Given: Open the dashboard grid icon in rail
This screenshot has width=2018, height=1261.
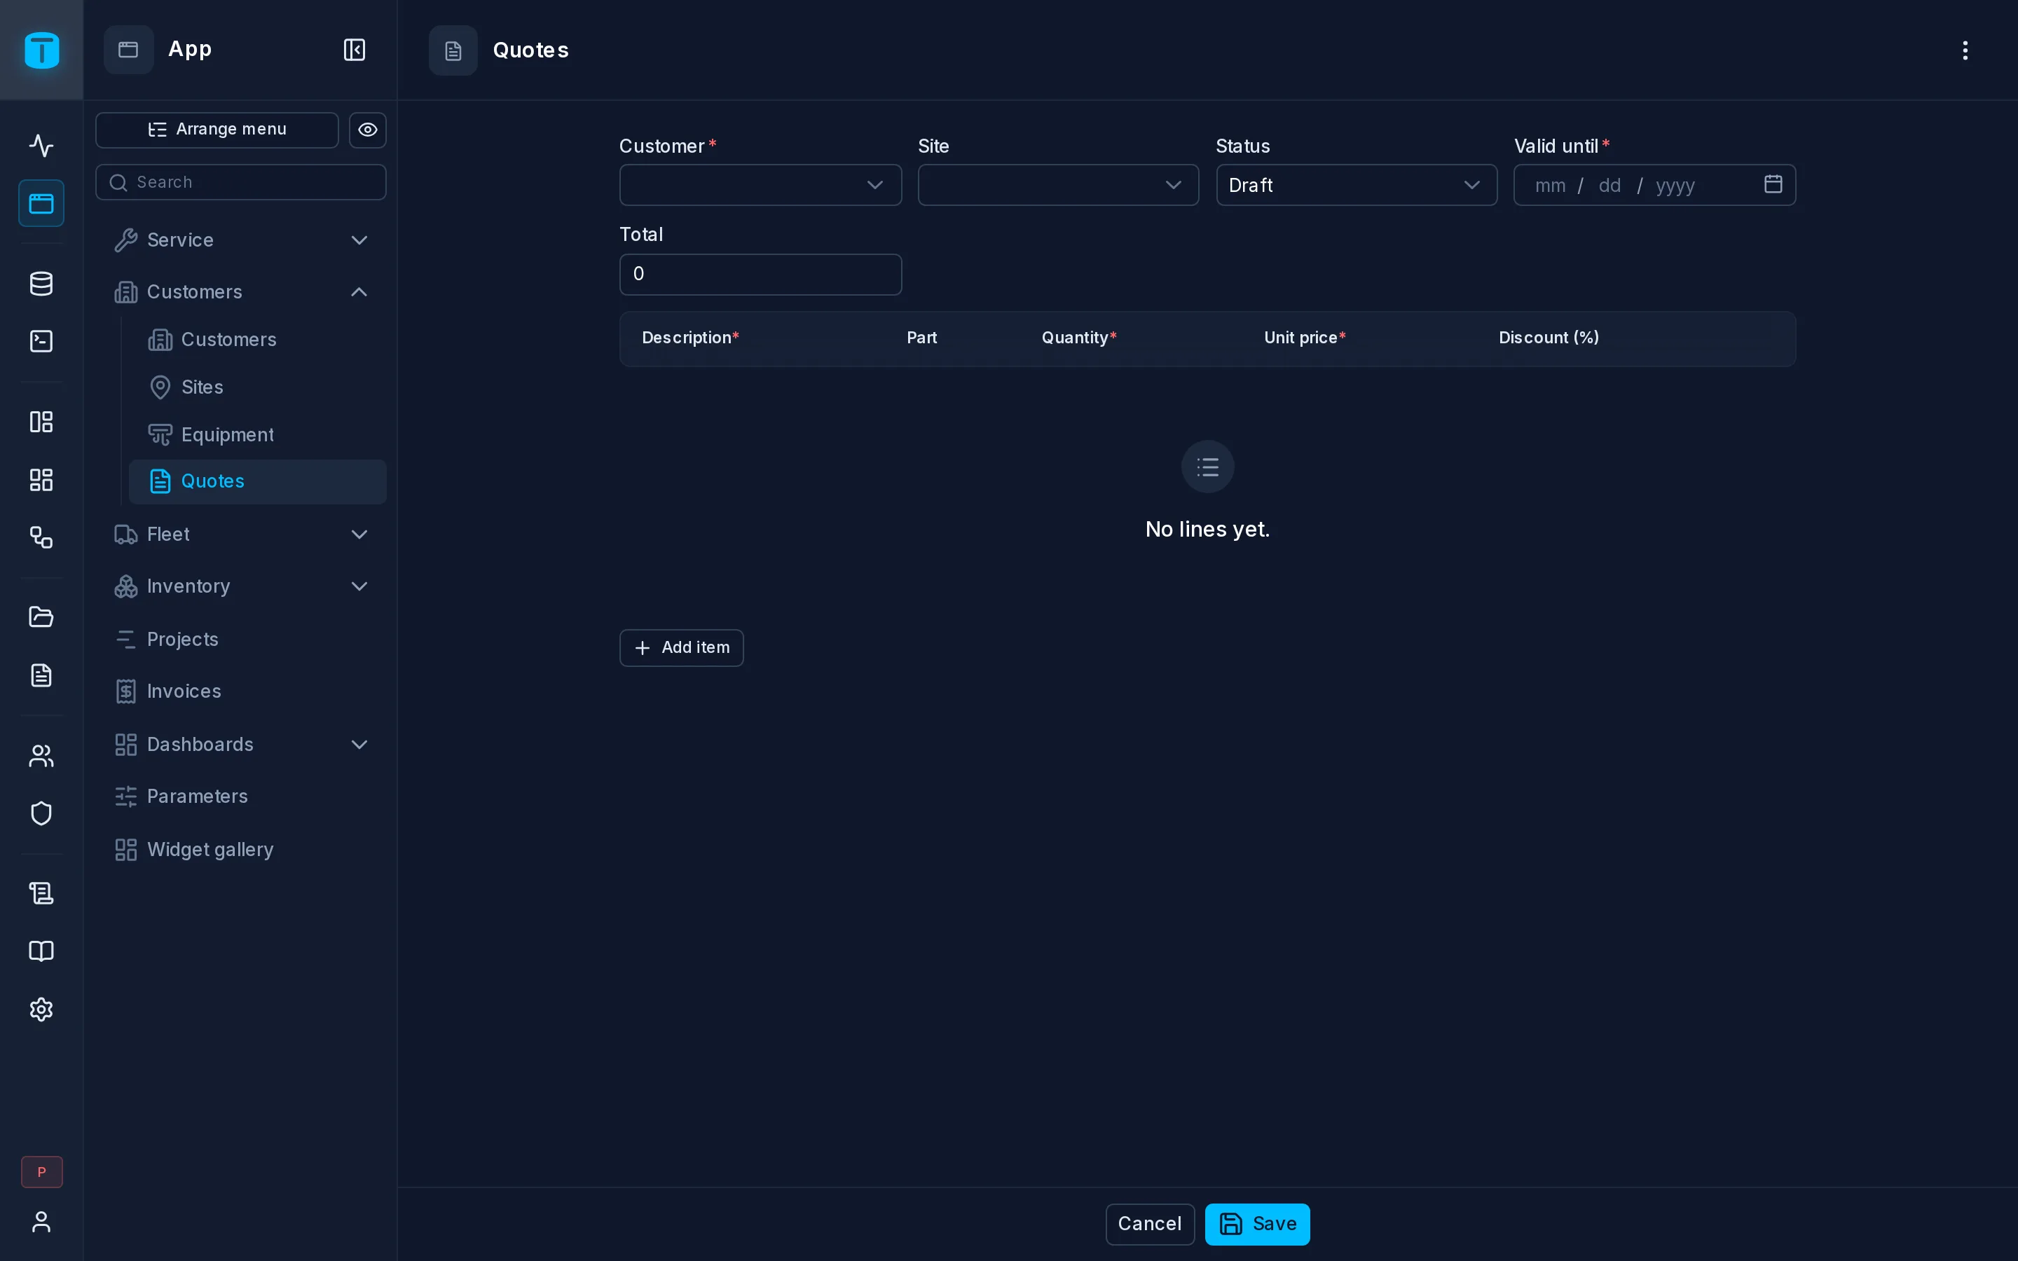Looking at the screenshot, I should [42, 480].
